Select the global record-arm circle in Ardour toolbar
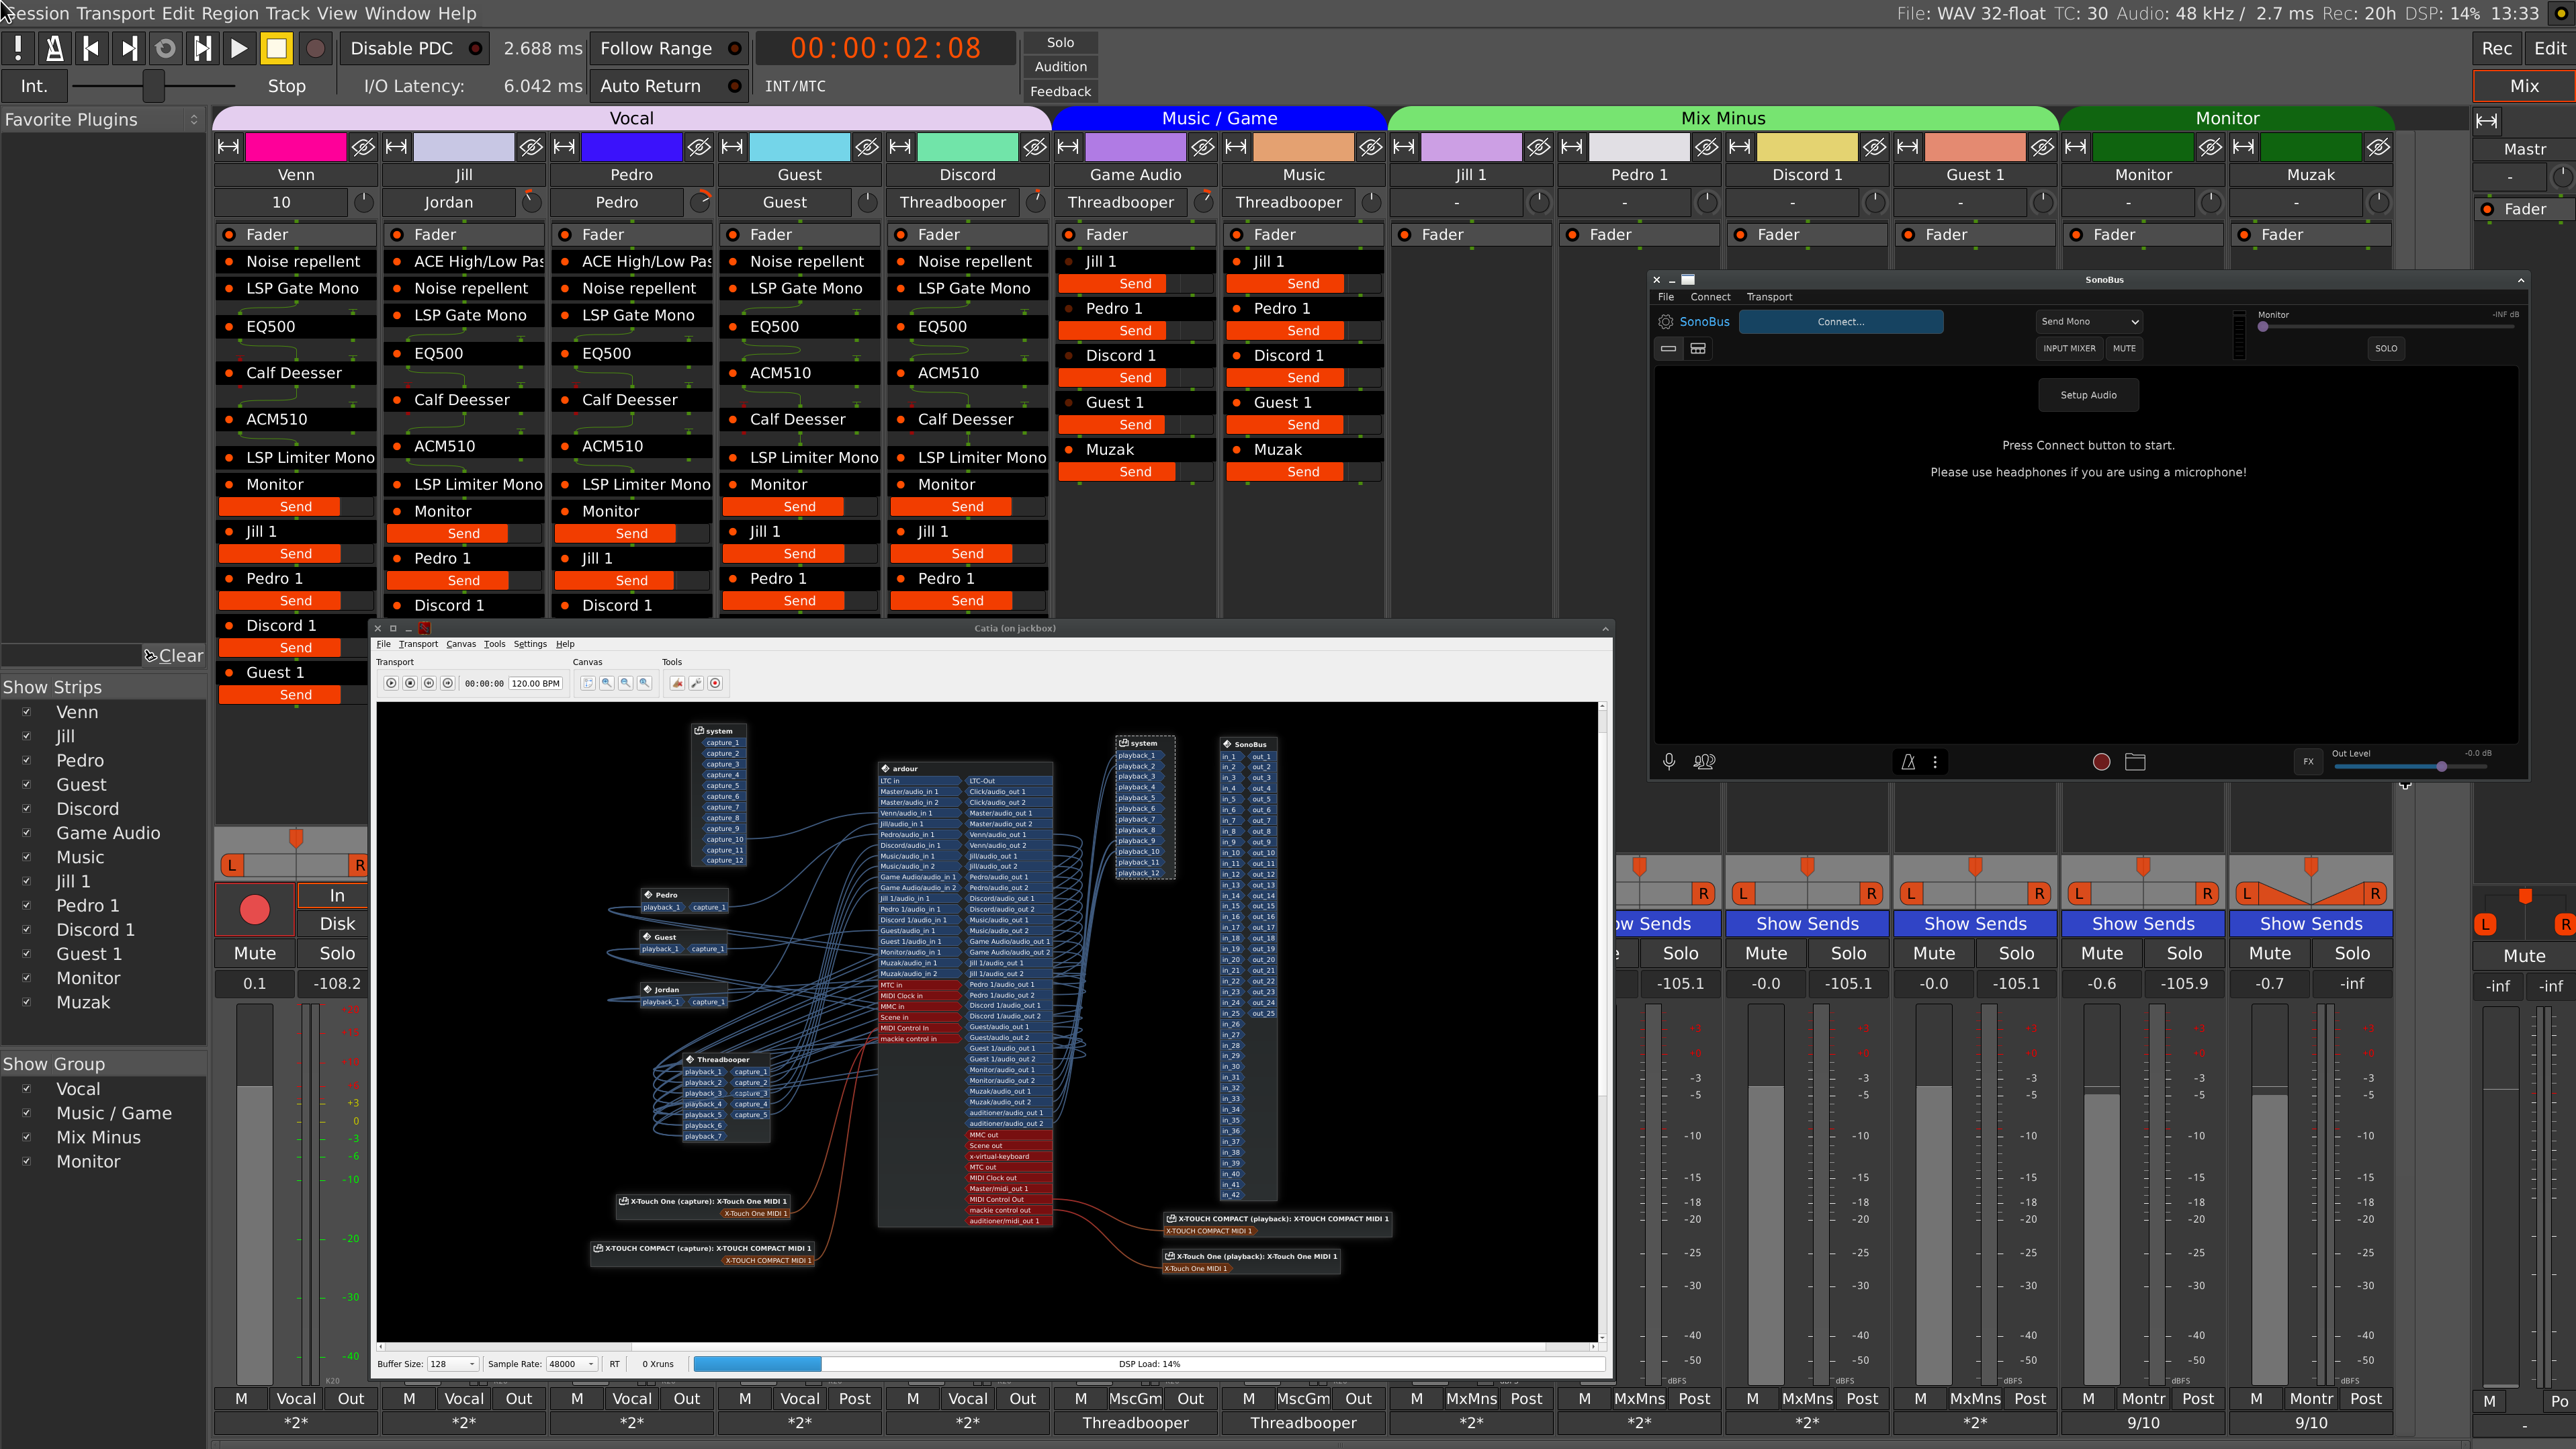The image size is (2576, 1449). (x=316, y=47)
